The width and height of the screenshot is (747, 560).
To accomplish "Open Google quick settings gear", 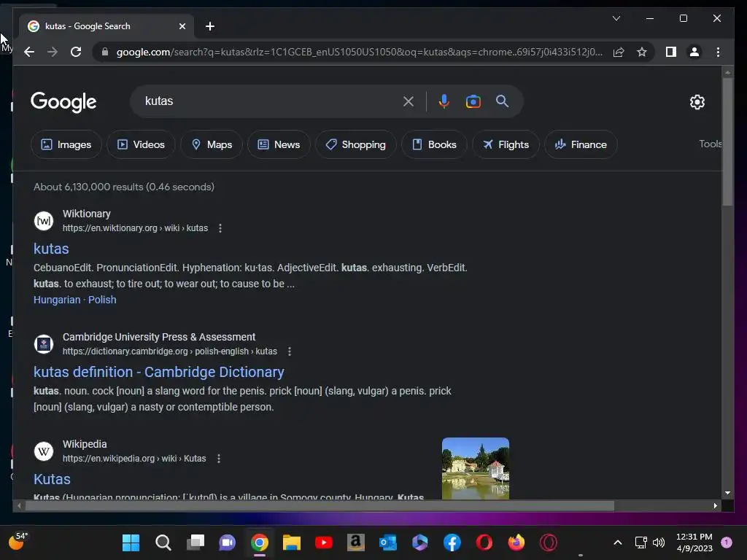I will click(x=697, y=101).
